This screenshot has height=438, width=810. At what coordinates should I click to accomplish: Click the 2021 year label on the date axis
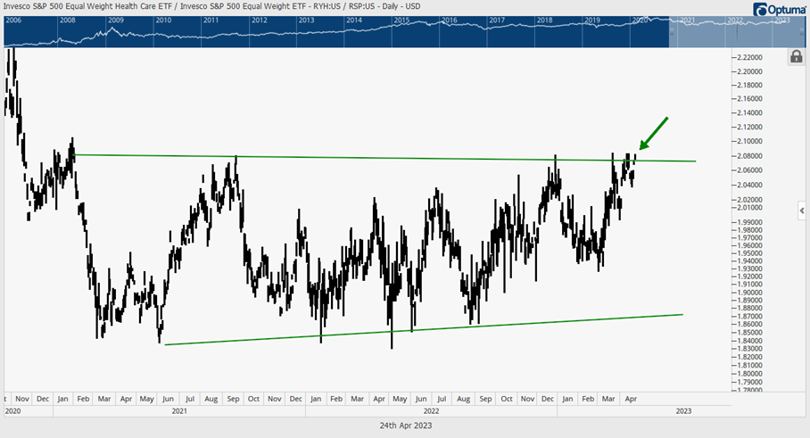pos(179,411)
